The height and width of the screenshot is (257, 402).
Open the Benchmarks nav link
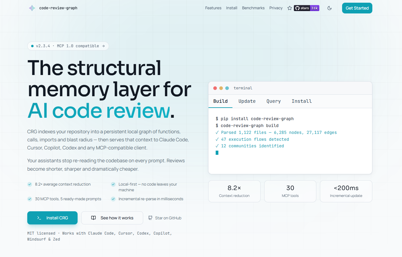pos(253,8)
